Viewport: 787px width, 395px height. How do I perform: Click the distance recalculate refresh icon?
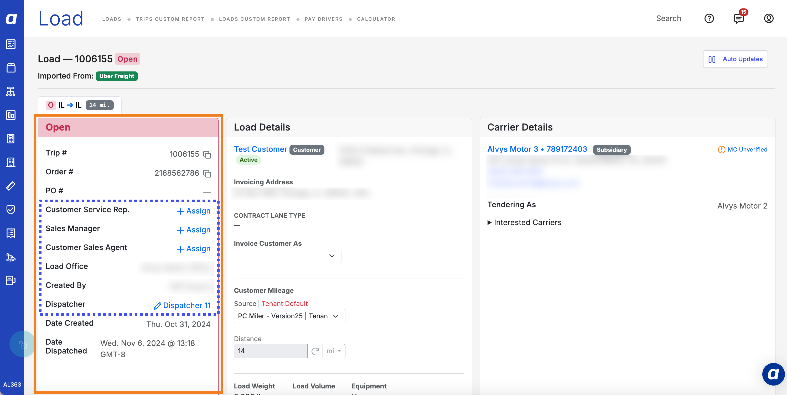[x=315, y=351]
